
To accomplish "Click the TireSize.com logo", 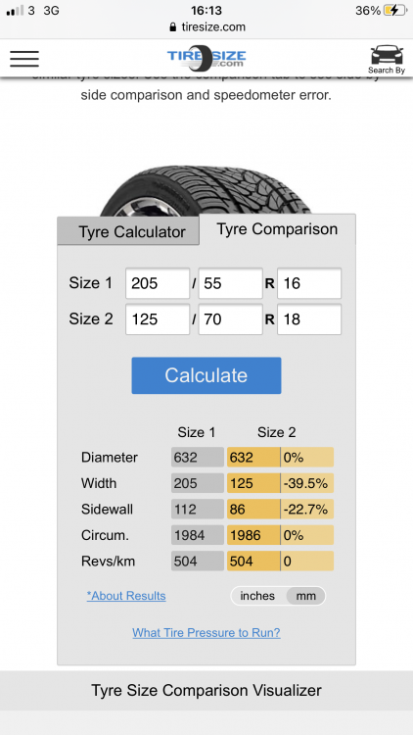I will [x=206, y=58].
